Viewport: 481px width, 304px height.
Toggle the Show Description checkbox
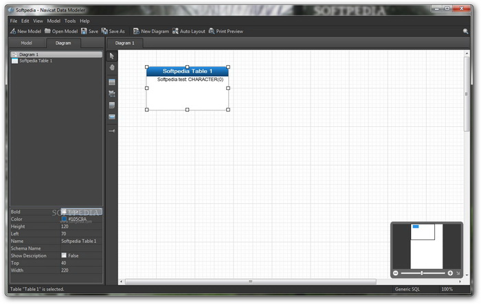click(x=64, y=255)
